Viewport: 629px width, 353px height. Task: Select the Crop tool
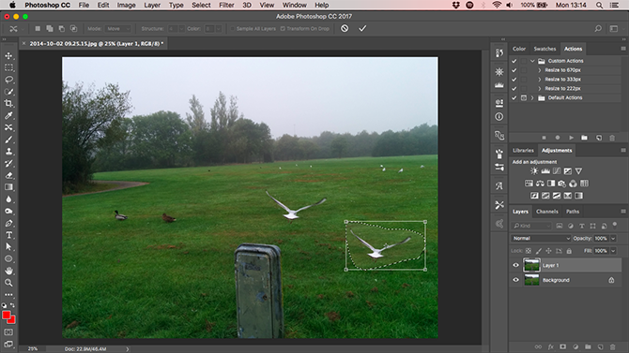tap(8, 103)
